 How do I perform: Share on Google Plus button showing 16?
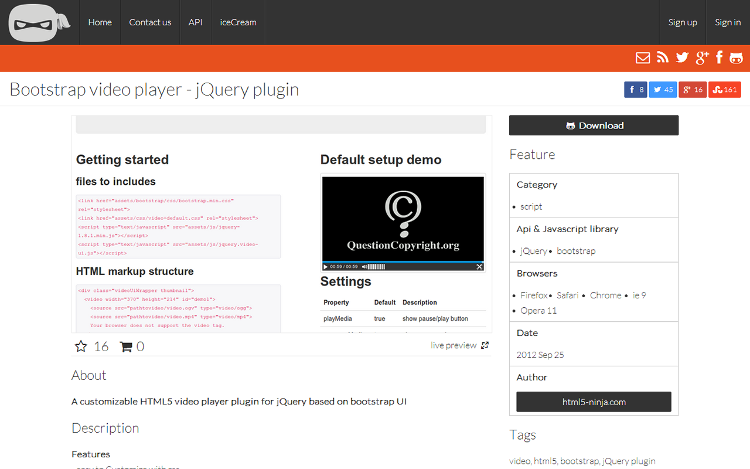pos(693,90)
